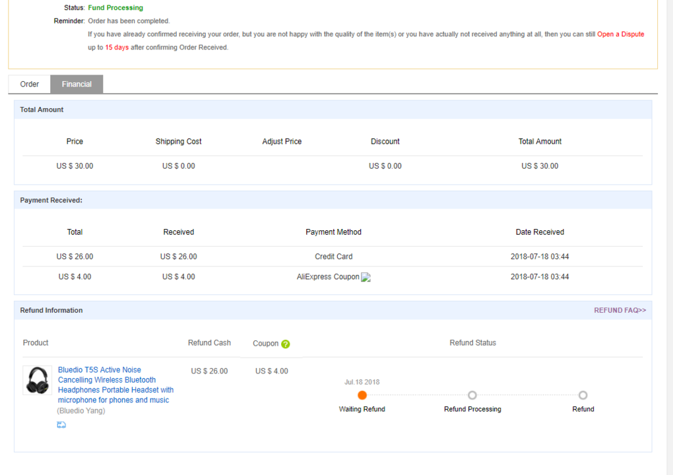
Task: Select the Financial tab
Action: pos(77,84)
